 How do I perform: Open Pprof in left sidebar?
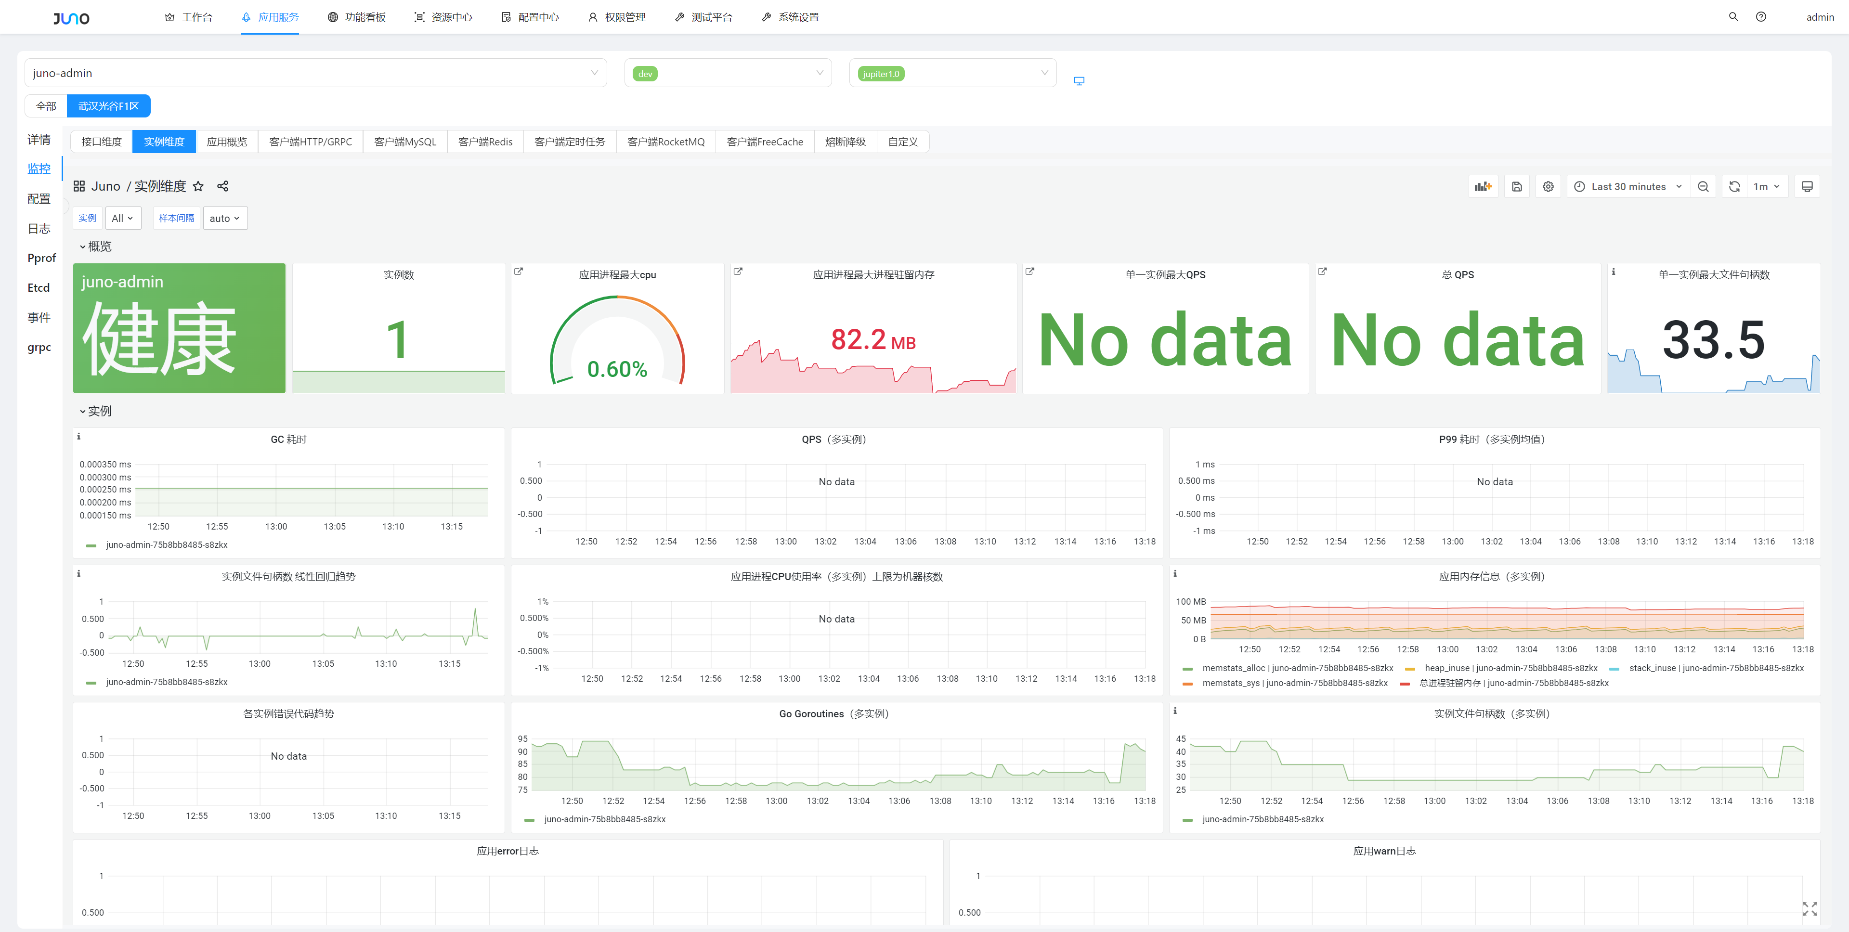pos(41,259)
